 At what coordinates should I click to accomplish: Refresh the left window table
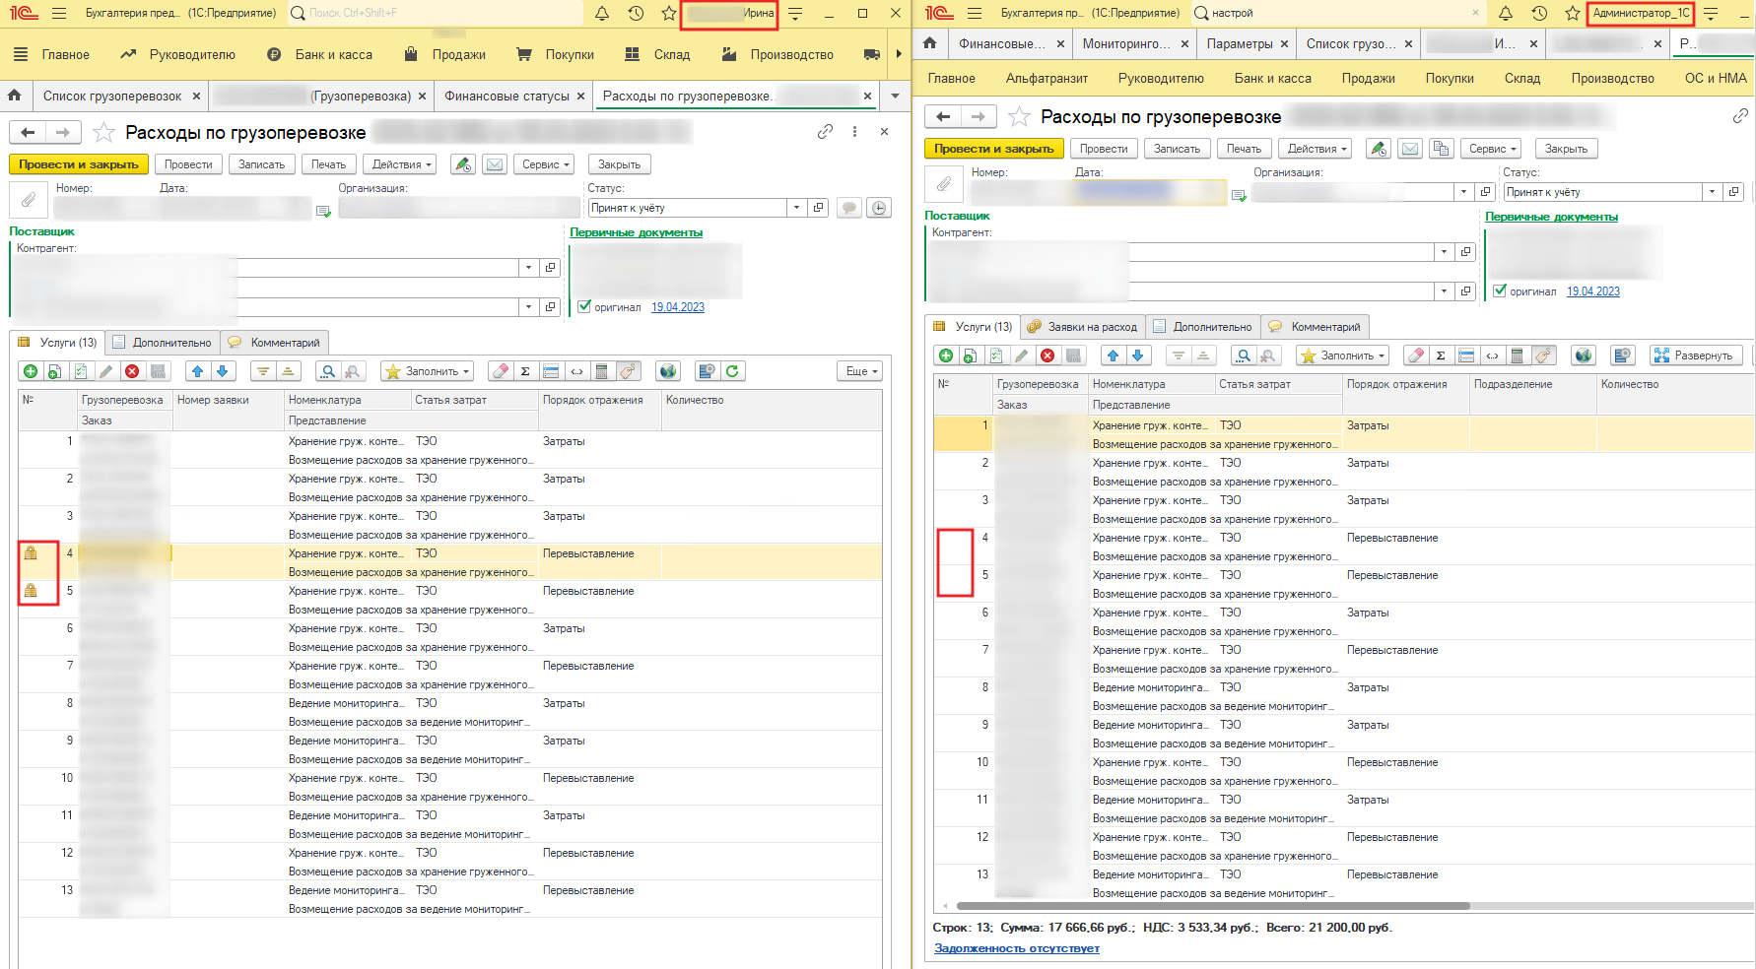pos(732,371)
